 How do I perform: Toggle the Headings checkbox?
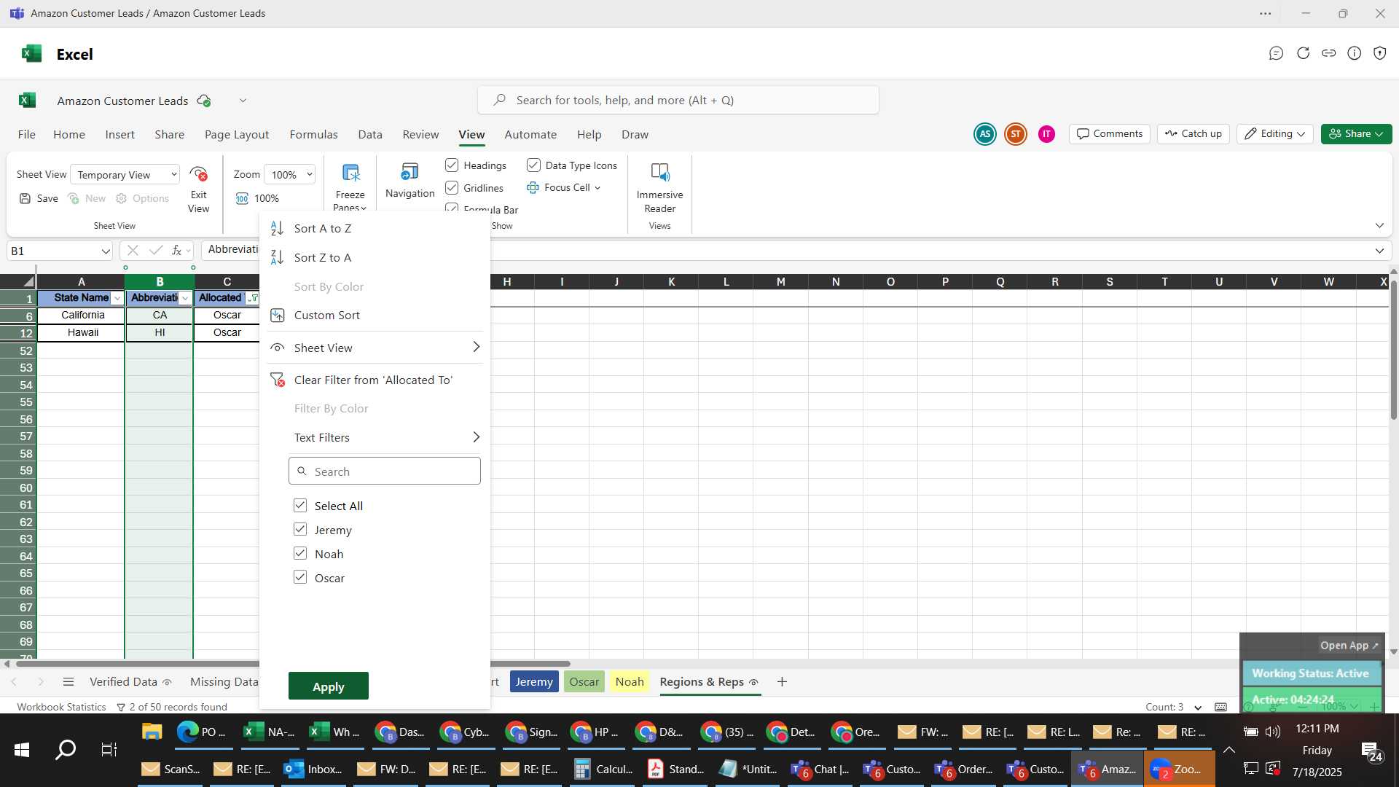coord(452,165)
